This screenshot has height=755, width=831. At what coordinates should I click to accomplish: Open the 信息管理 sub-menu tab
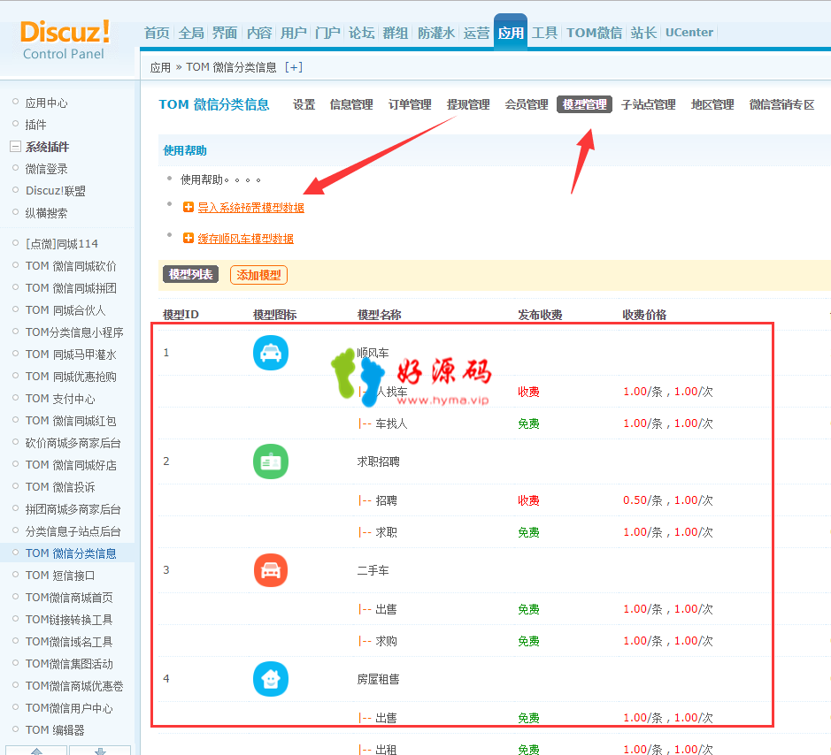click(x=351, y=105)
